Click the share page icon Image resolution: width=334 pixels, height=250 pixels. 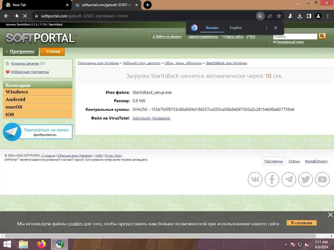tap(269, 16)
